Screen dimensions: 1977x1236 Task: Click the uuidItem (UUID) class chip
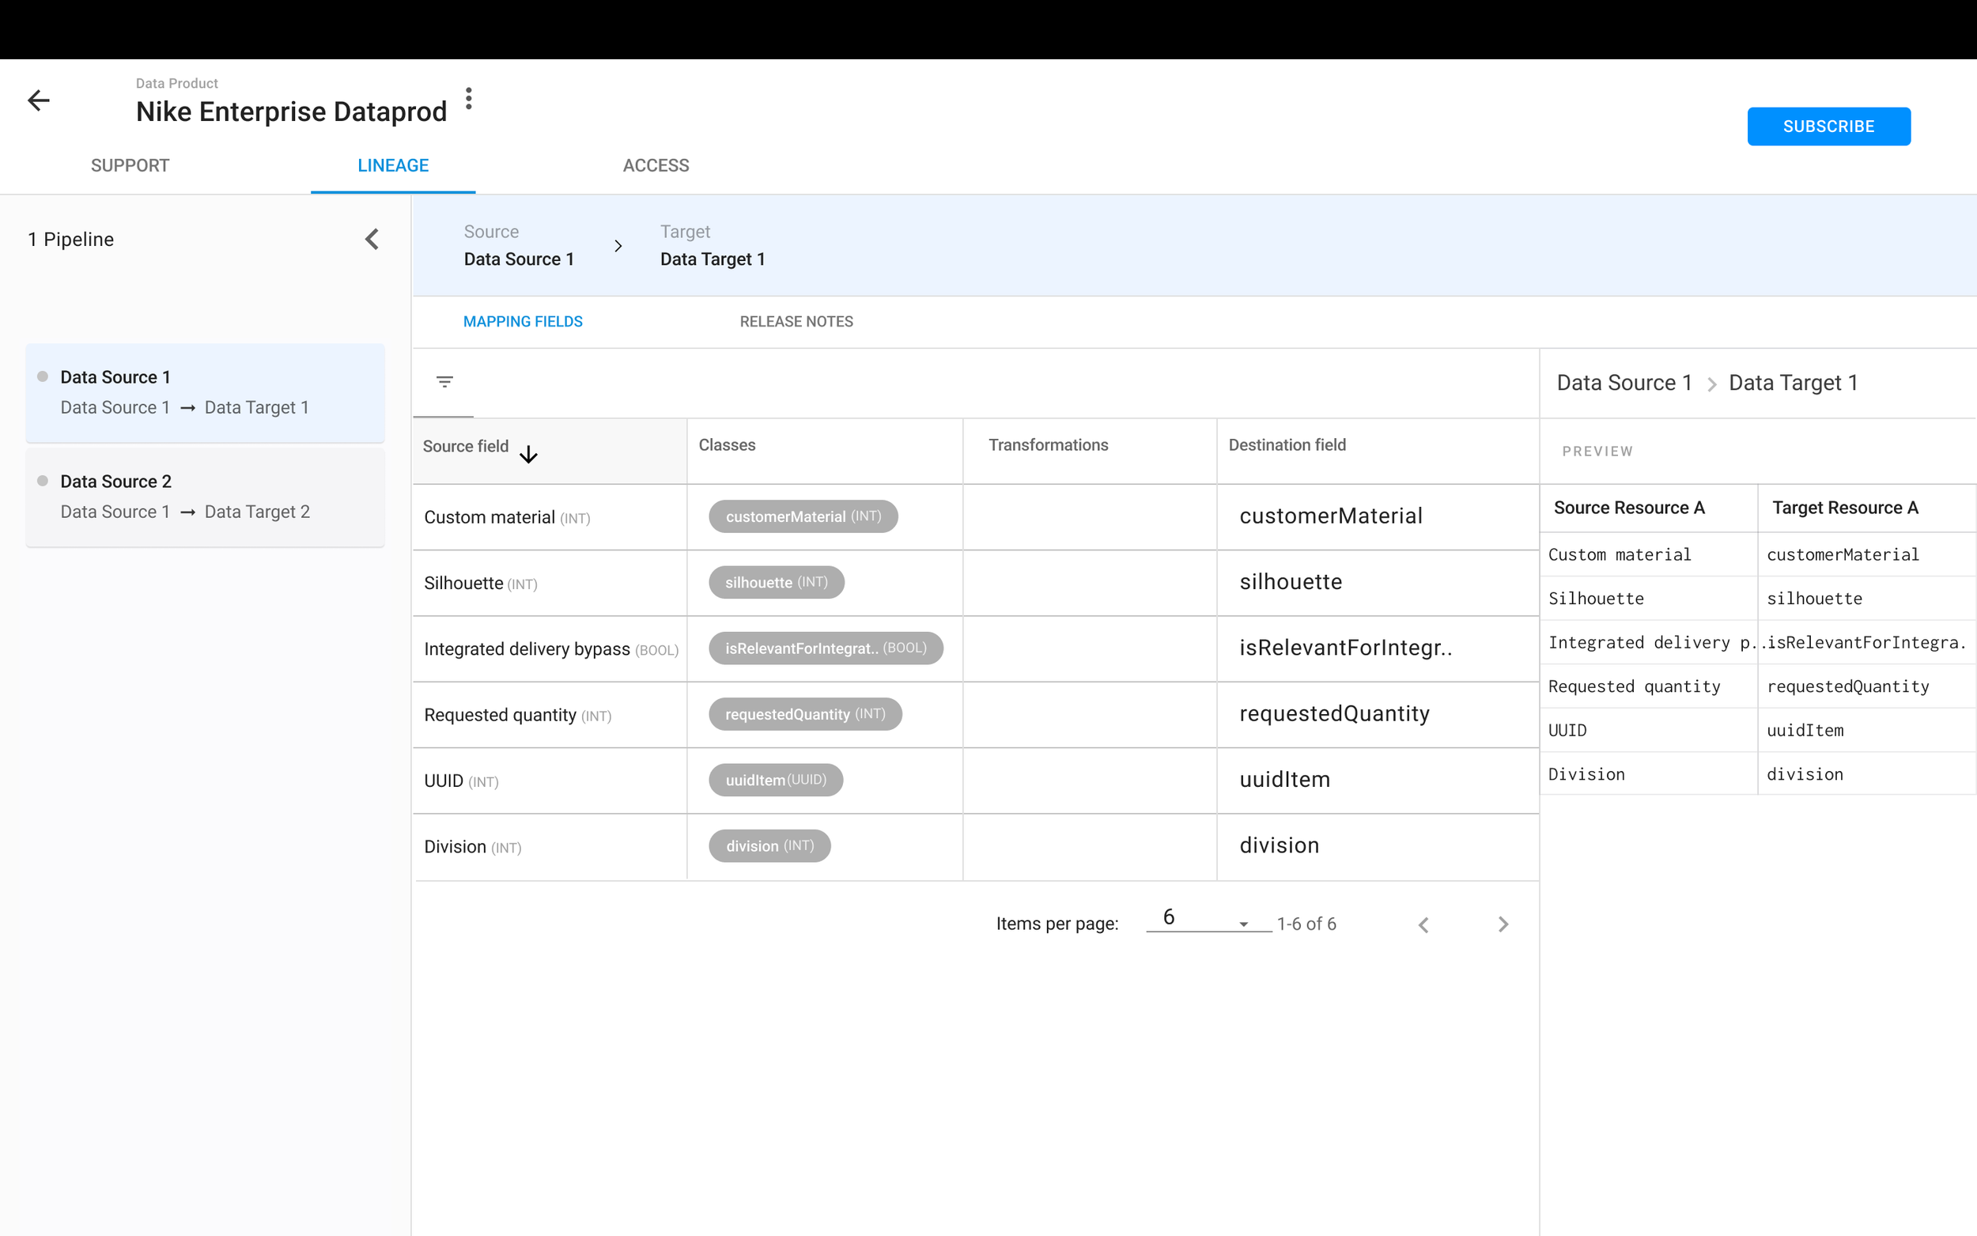(x=776, y=780)
